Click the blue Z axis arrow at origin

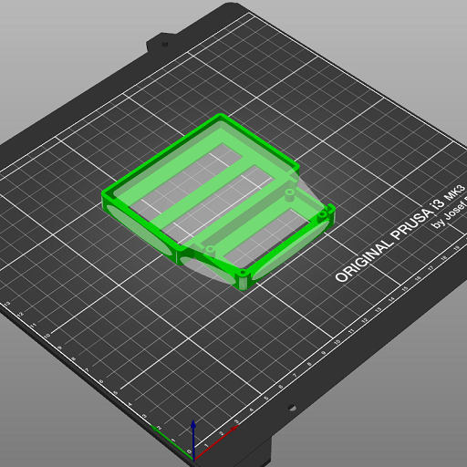click(193, 440)
